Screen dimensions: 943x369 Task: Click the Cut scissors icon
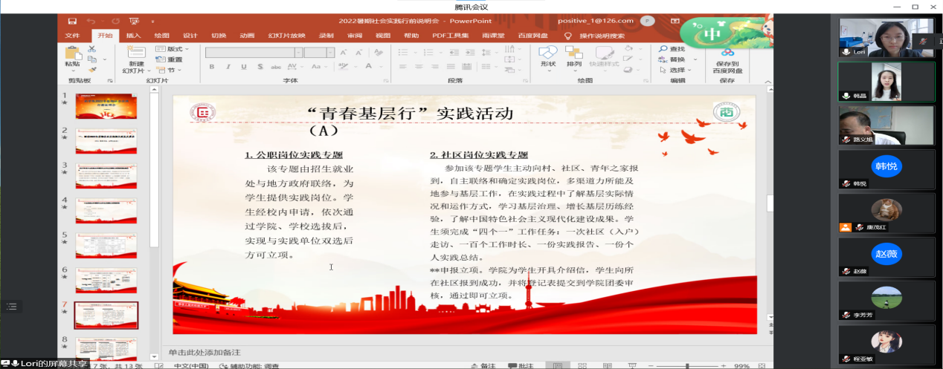tap(92, 49)
